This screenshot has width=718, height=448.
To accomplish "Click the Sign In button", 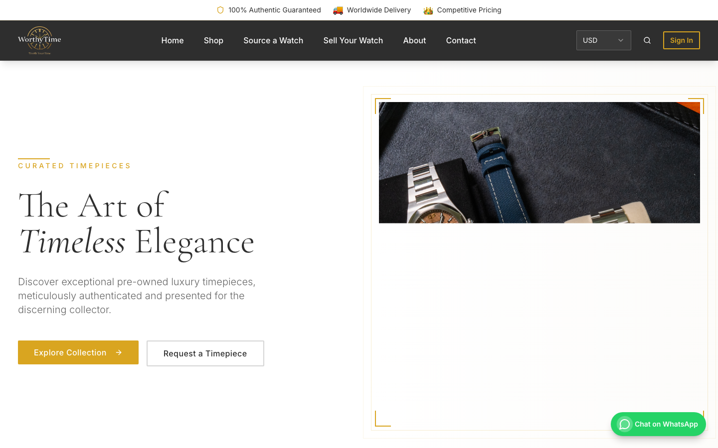I will 682,40.
